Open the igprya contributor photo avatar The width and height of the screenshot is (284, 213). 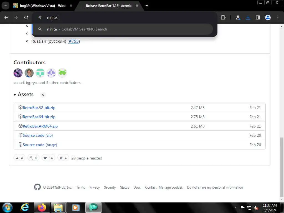point(29,73)
